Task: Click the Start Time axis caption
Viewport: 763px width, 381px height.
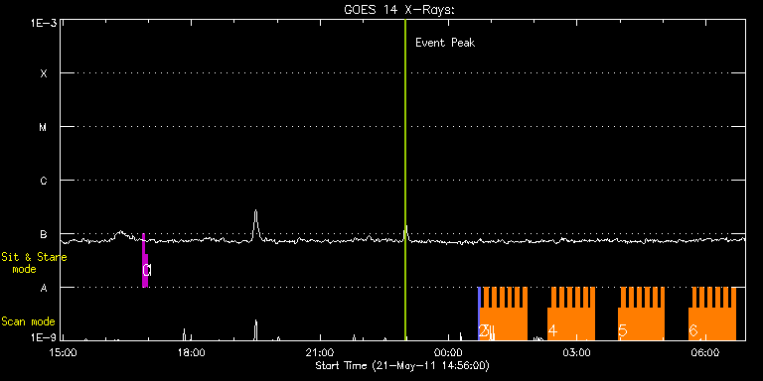Action: pyautogui.click(x=402, y=365)
